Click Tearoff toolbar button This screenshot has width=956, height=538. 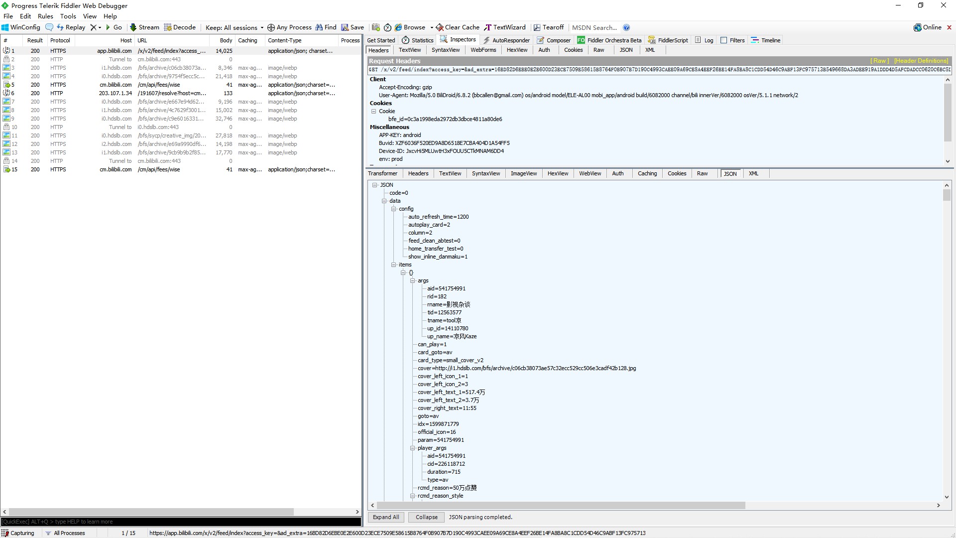[x=549, y=27]
